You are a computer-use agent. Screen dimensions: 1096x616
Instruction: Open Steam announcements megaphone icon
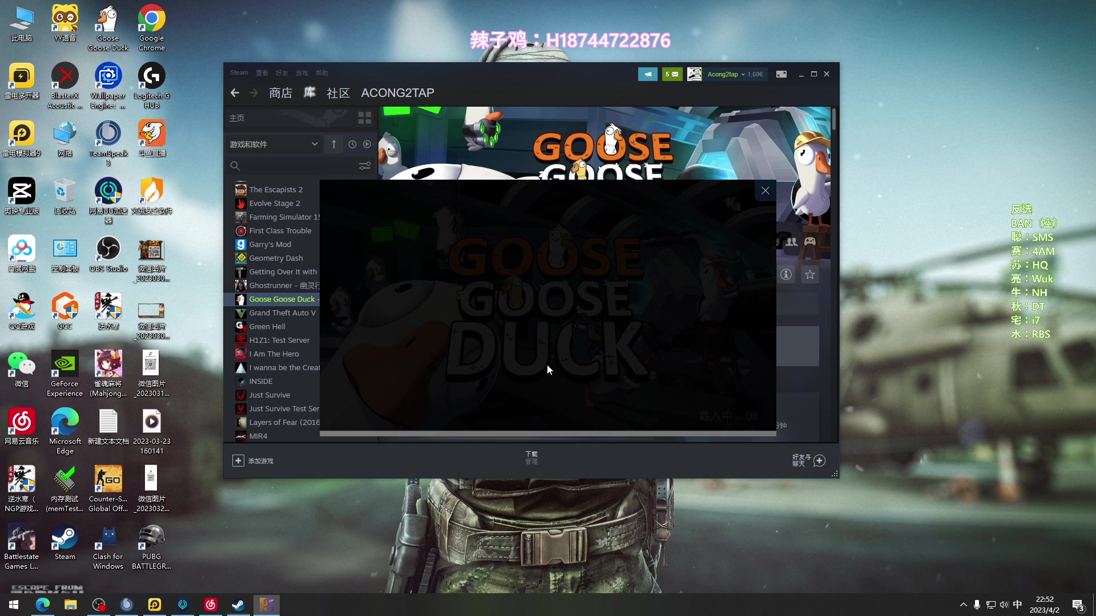(648, 74)
